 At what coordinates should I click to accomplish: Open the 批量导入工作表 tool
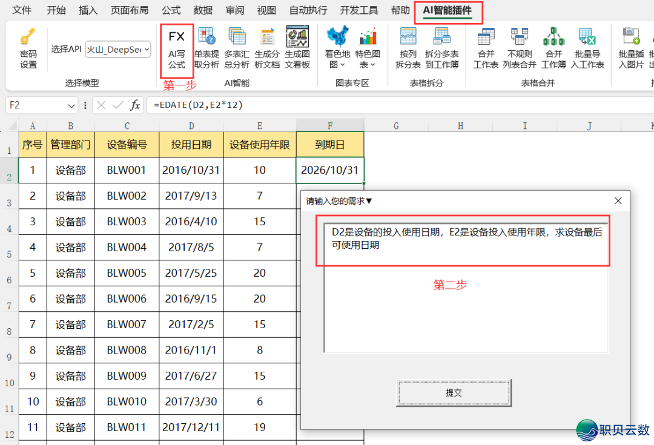pyautogui.click(x=587, y=47)
